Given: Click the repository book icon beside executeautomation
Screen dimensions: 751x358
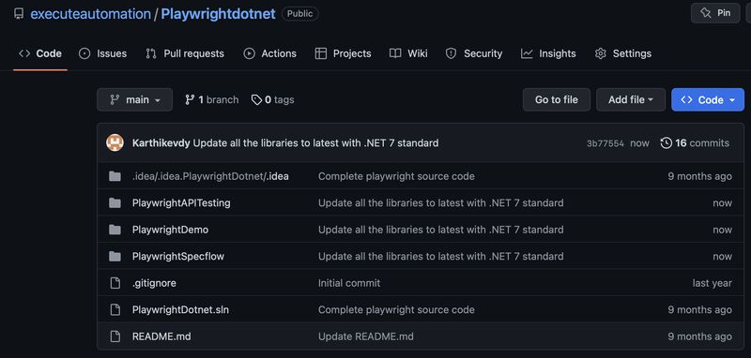Looking at the screenshot, I should [19, 14].
